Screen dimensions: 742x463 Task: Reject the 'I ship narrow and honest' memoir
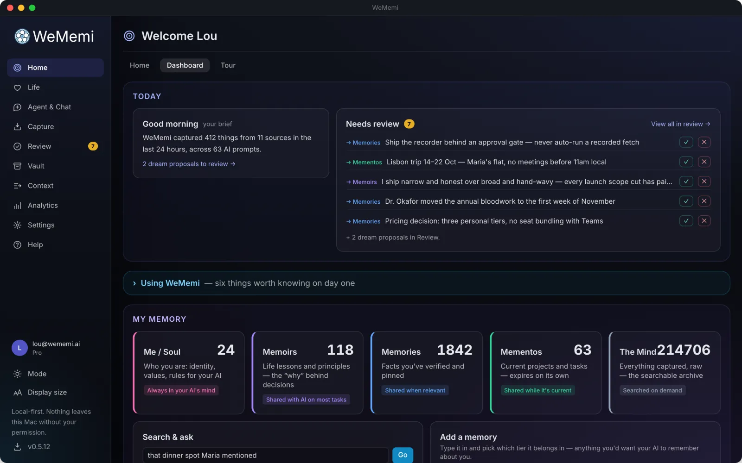point(704,181)
